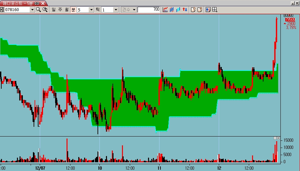Image resolution: width=300 pixels, height=171 pixels.
Task: Click the count input field showing 700
Action: pos(149,10)
